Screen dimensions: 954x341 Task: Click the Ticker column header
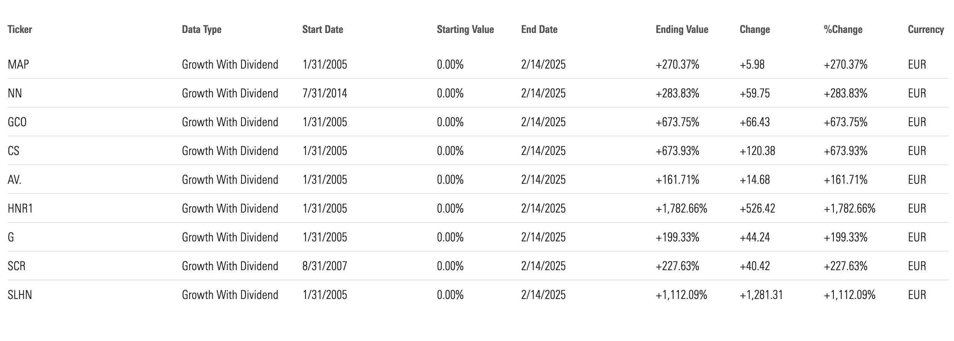(x=20, y=30)
